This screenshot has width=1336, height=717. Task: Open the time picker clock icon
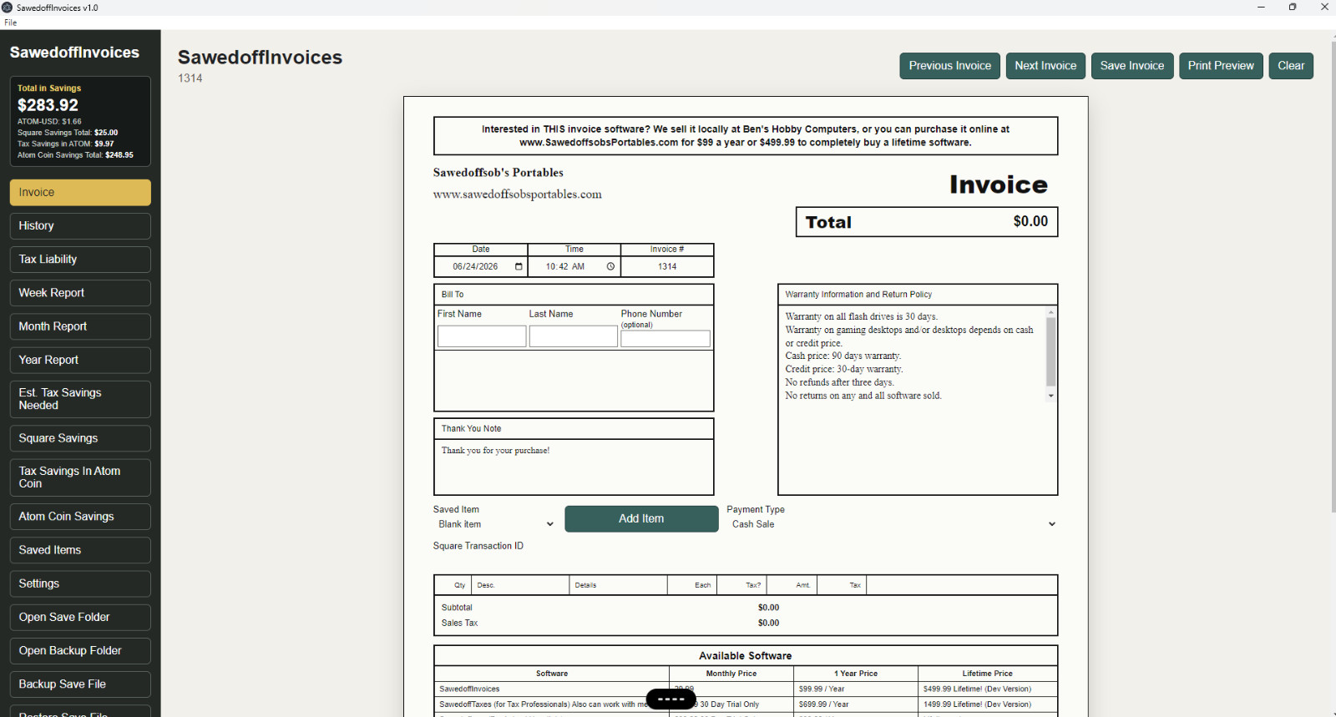(x=610, y=267)
